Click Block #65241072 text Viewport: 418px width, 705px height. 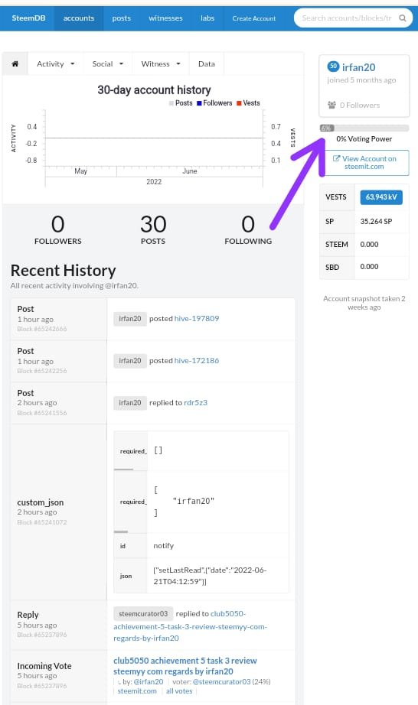pyautogui.click(x=42, y=522)
